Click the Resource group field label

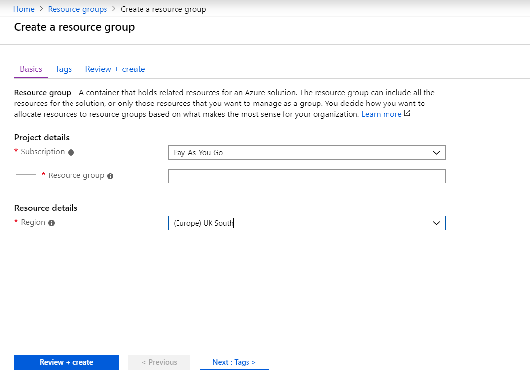click(76, 175)
